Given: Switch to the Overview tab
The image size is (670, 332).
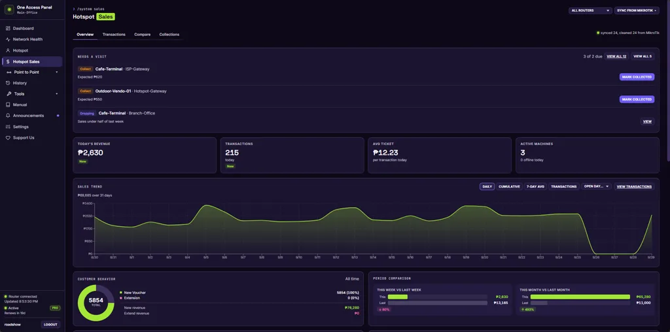Looking at the screenshot, I should [85, 34].
